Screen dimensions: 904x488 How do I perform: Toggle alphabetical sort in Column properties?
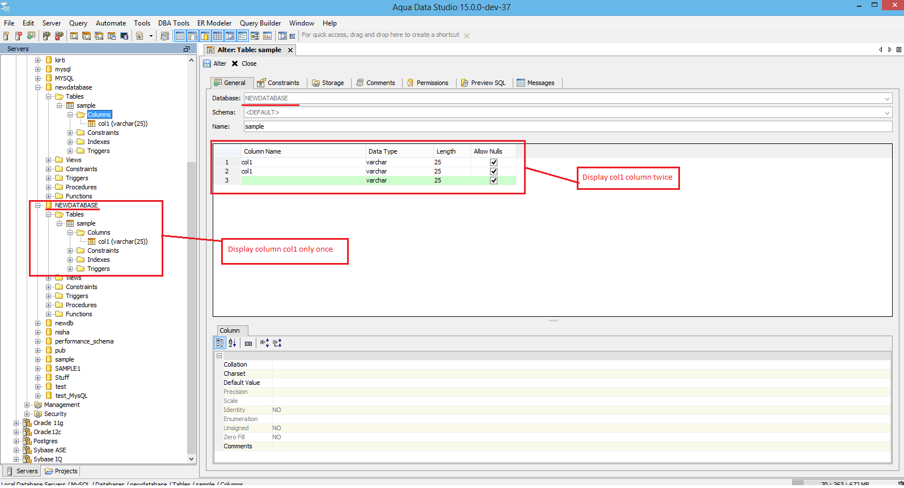[232, 343]
